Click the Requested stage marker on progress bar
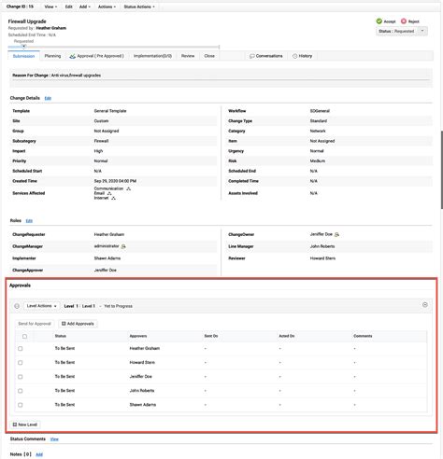The width and height of the screenshot is (443, 459). [x=23, y=47]
